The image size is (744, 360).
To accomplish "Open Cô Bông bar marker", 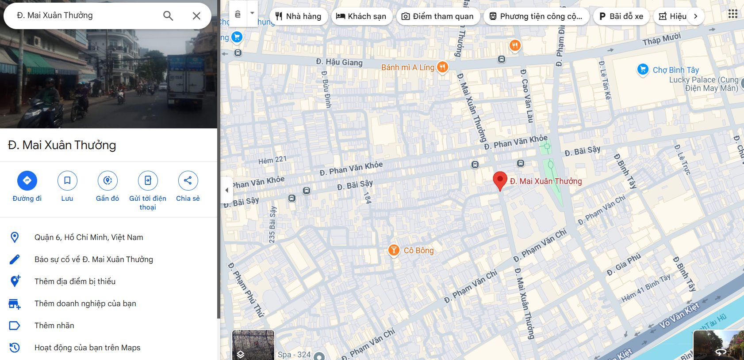I will coord(394,250).
